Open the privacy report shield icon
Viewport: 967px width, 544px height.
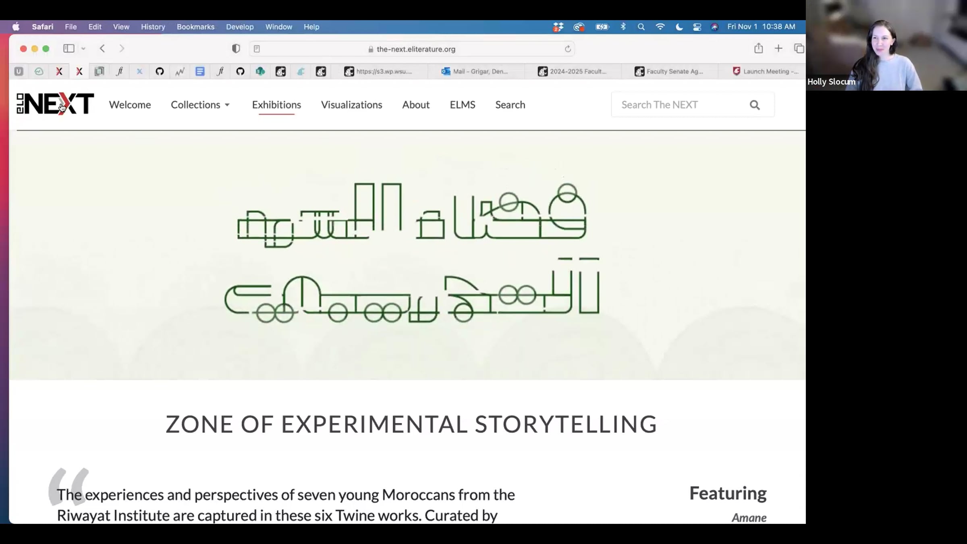[x=236, y=48]
